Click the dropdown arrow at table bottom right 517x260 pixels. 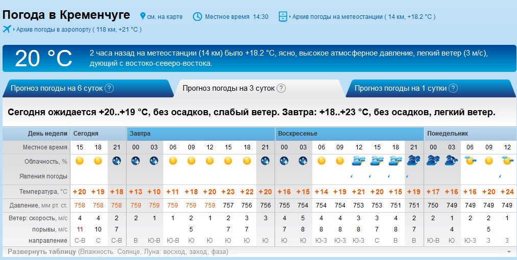pyautogui.click(x=508, y=252)
